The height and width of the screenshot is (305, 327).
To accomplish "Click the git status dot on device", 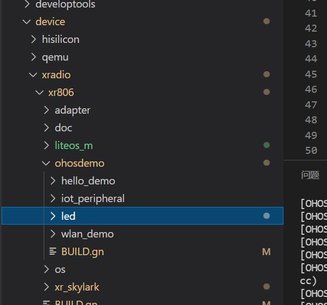I will 266,21.
